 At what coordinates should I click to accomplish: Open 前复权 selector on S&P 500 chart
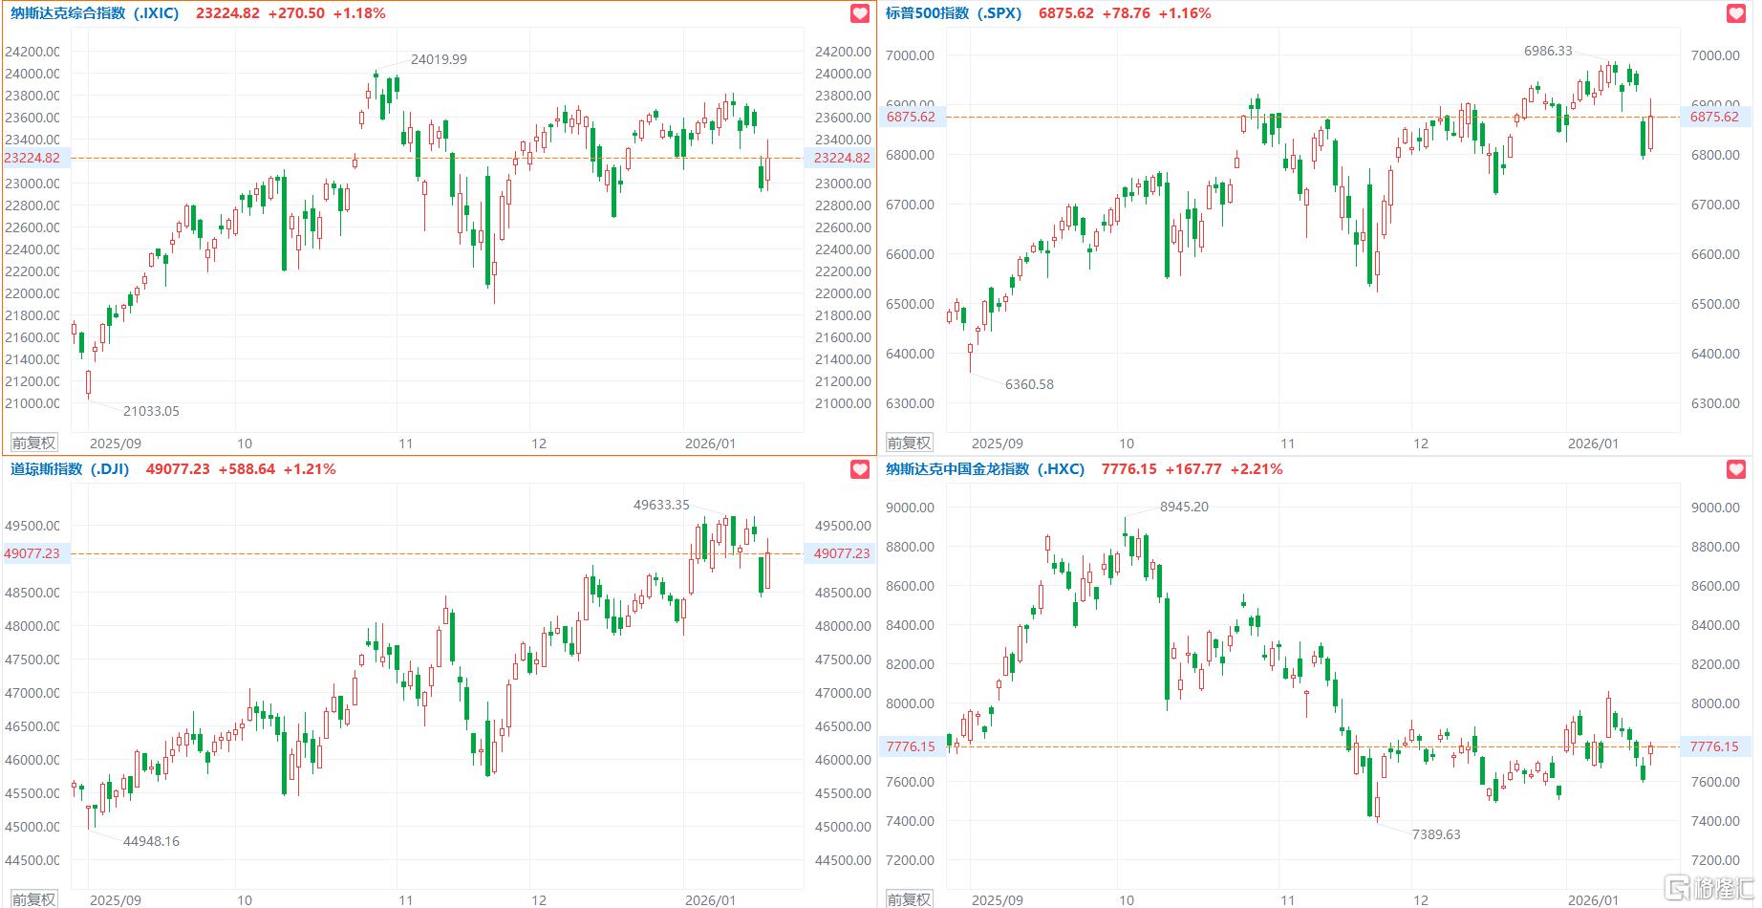coord(909,443)
